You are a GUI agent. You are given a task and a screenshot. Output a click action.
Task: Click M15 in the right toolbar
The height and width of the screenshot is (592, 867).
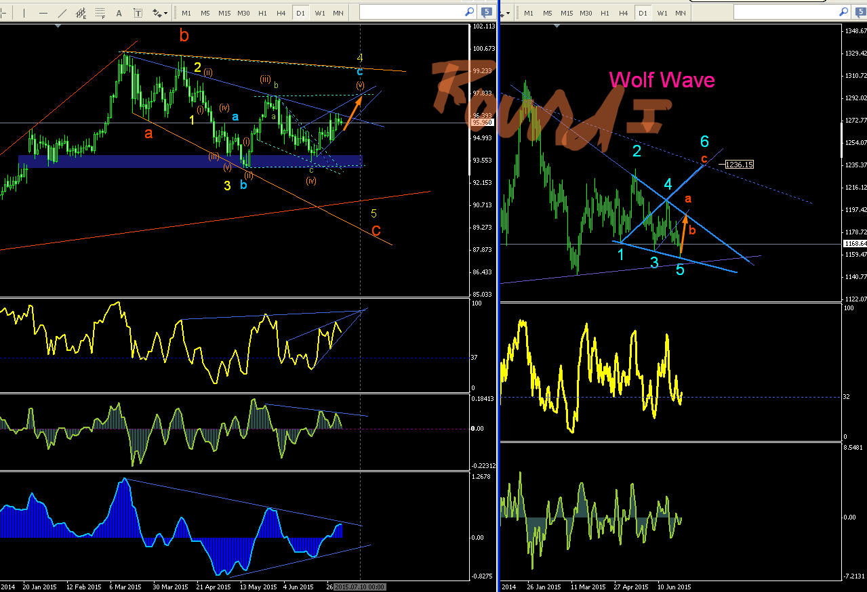pyautogui.click(x=567, y=13)
